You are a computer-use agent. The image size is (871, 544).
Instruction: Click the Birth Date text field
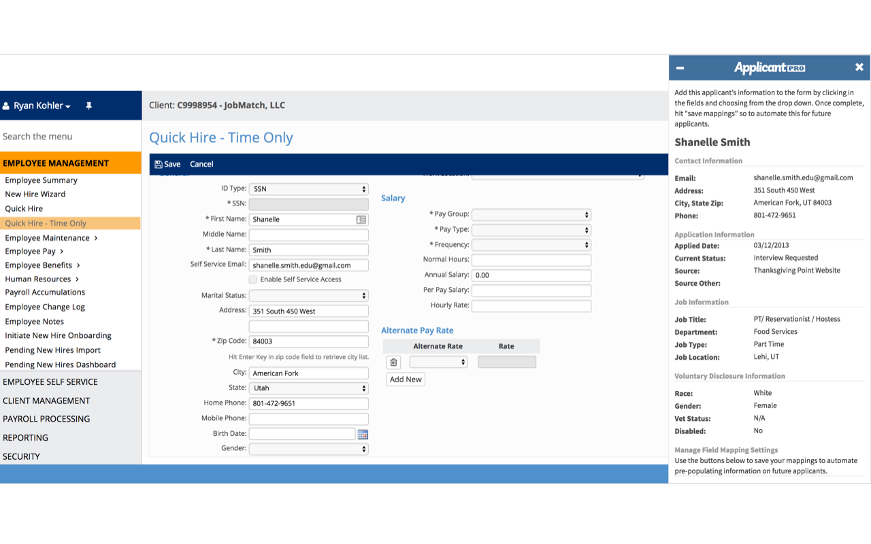[x=301, y=434]
